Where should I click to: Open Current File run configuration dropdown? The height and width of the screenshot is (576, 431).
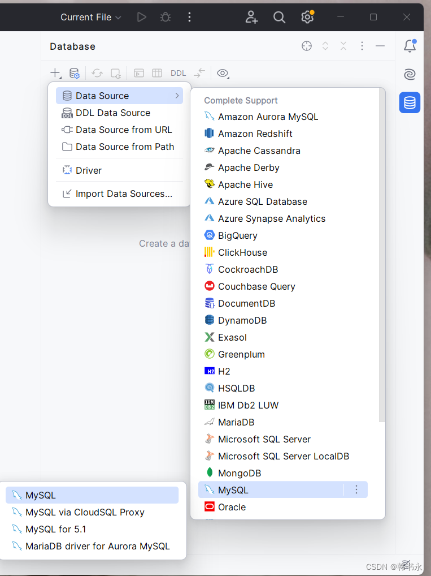(90, 18)
